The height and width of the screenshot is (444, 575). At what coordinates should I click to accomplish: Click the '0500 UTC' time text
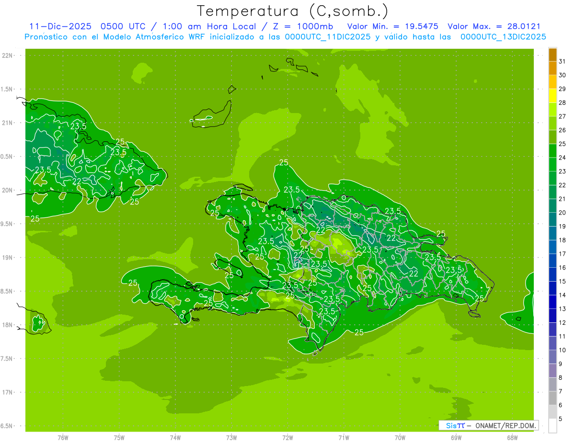[x=122, y=26]
